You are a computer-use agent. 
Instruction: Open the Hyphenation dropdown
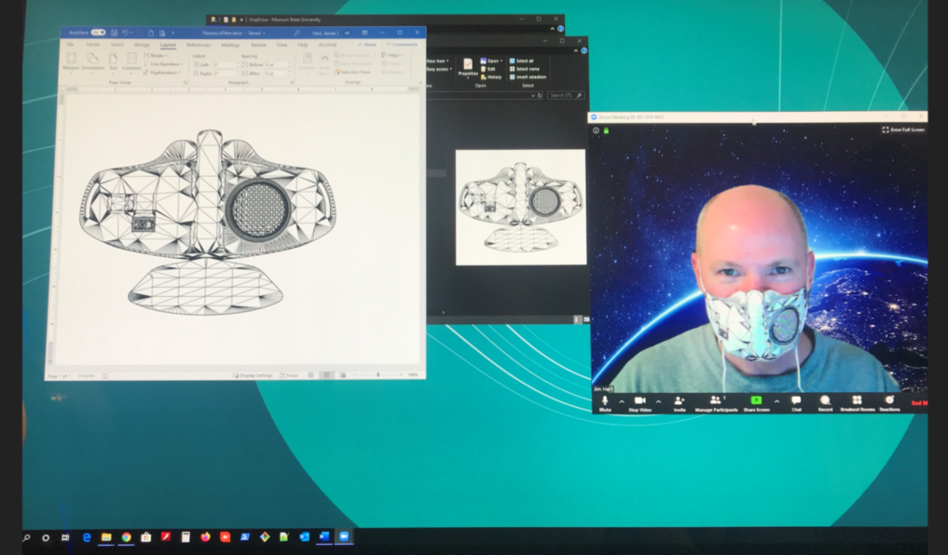[162, 73]
